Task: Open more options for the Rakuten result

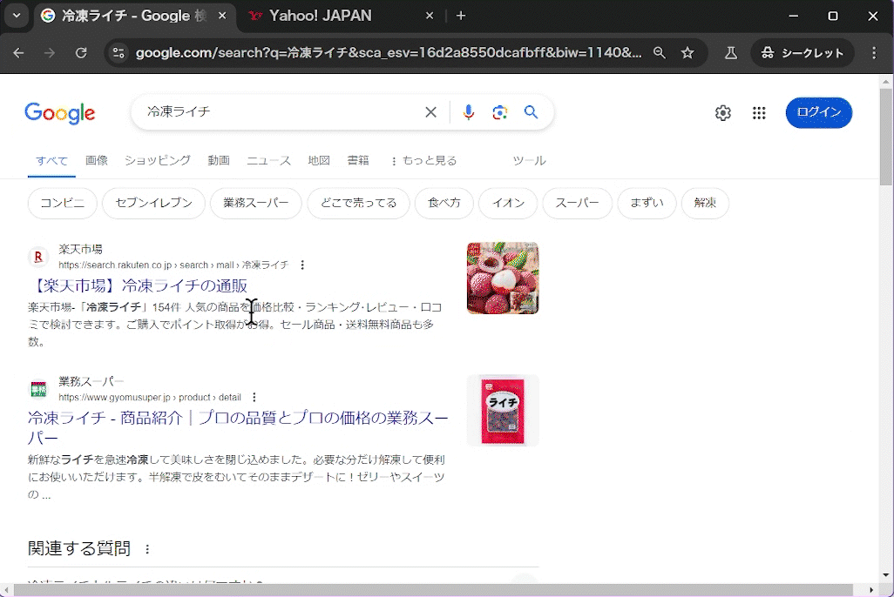Action: click(302, 265)
